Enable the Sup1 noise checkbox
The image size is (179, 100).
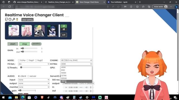coord(27,60)
